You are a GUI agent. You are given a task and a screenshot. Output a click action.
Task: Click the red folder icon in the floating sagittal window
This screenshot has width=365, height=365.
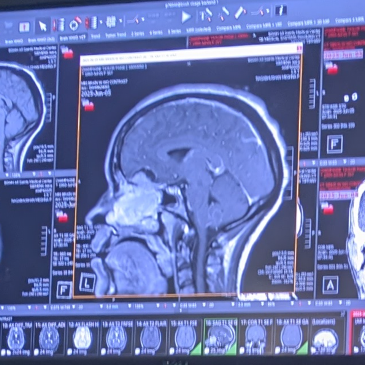point(88,105)
